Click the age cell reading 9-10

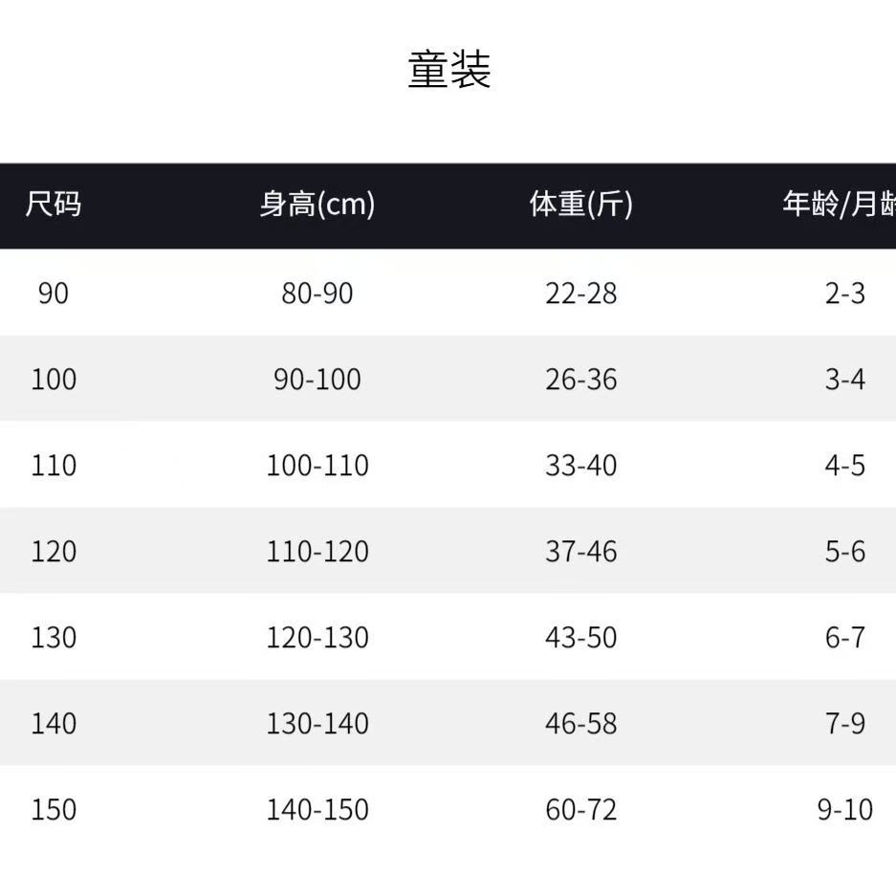click(845, 810)
